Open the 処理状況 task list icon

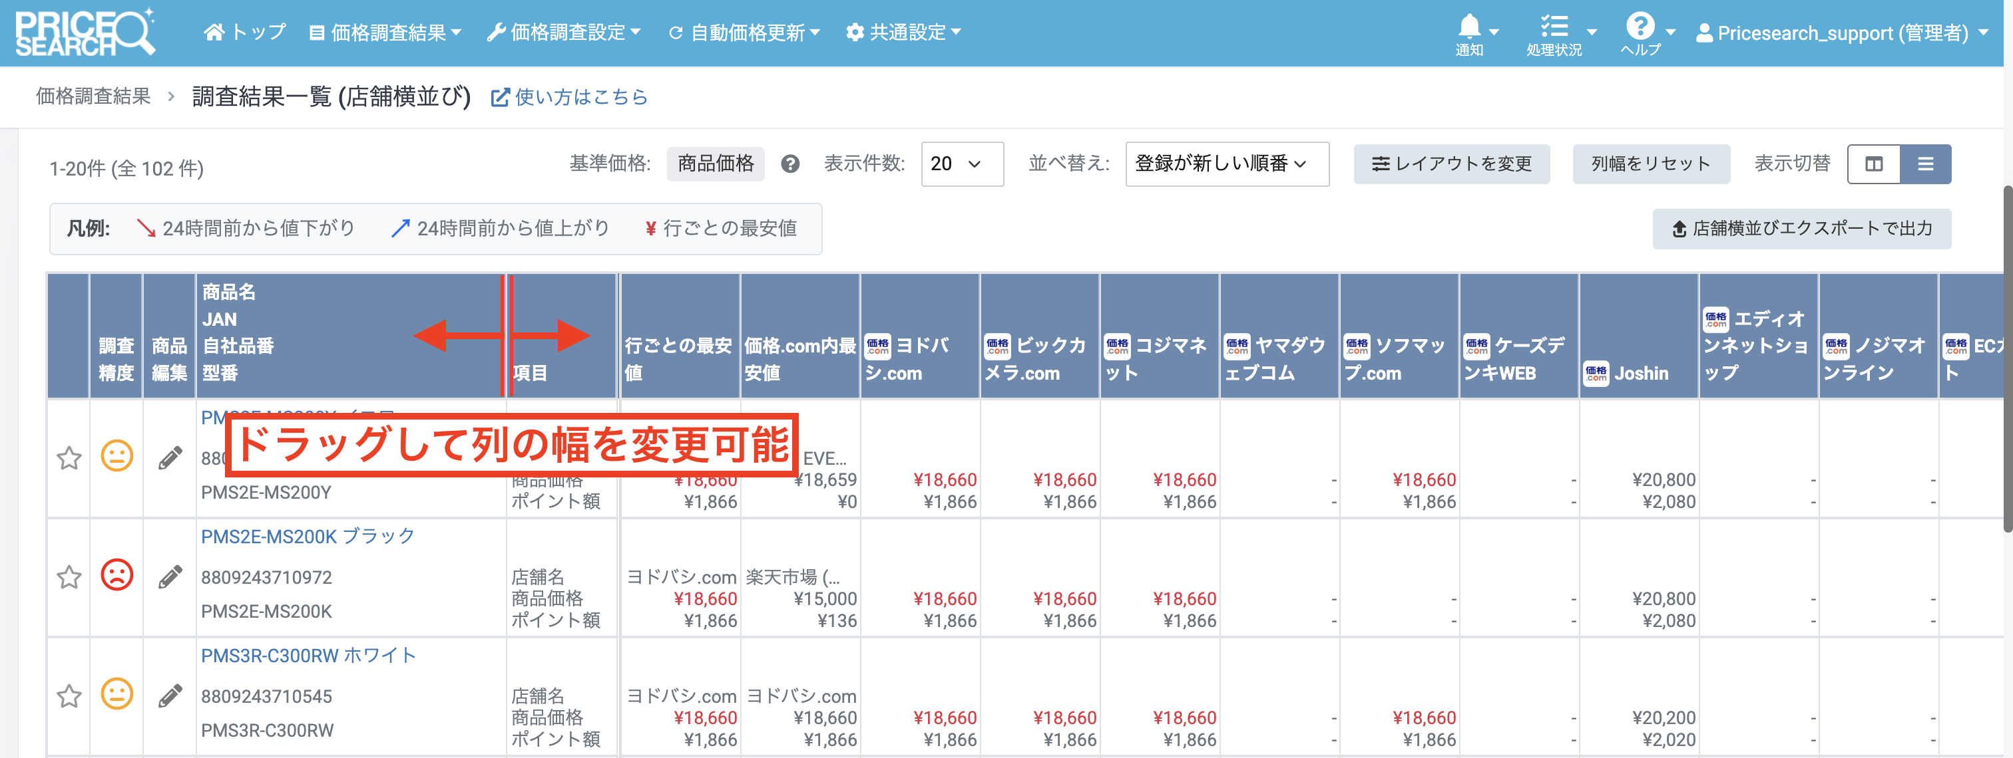click(1554, 27)
